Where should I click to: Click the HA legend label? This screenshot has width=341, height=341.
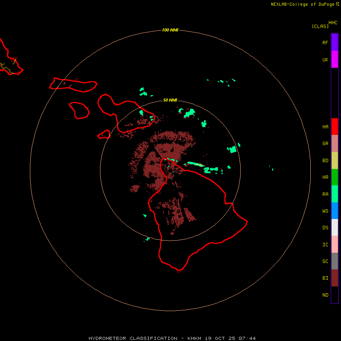(x=325, y=127)
